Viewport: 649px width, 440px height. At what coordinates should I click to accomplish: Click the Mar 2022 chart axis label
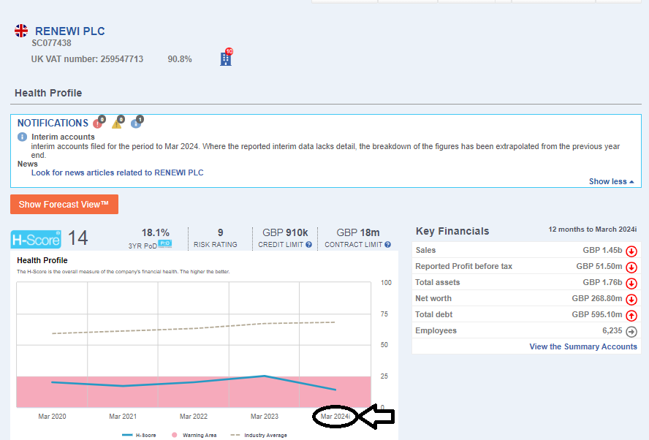point(194,417)
